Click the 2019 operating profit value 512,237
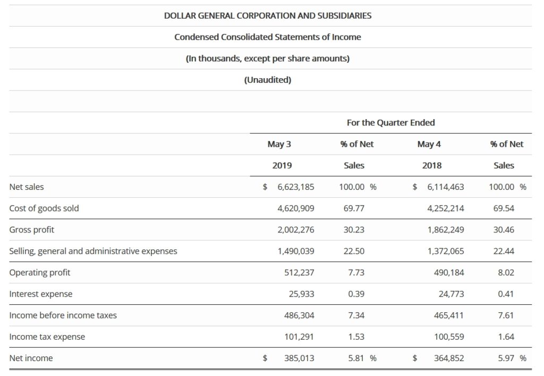Image resolution: width=544 pixels, height=376 pixels. coord(299,272)
